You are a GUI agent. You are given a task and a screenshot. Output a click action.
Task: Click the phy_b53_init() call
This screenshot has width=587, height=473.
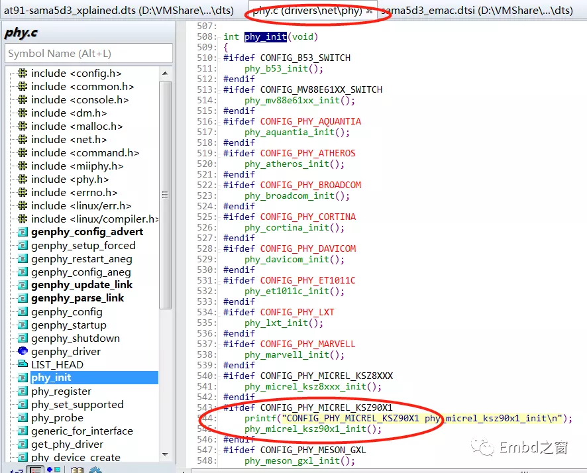tap(284, 68)
